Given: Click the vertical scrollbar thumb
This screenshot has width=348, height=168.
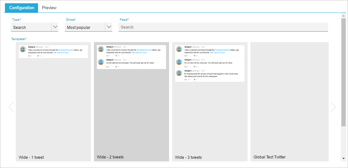Looking at the screenshot, I should [x=344, y=72].
